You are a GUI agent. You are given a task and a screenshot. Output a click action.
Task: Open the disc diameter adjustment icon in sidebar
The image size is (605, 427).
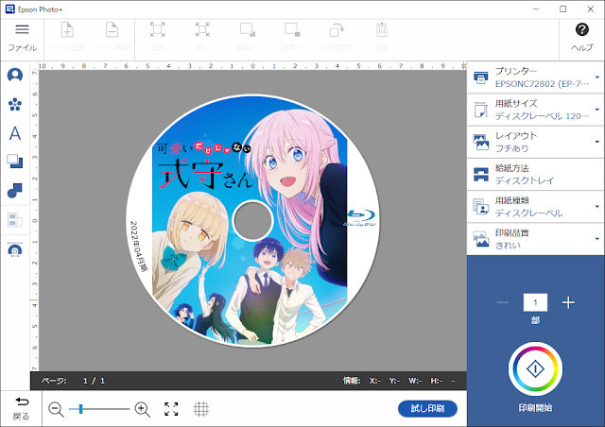[15, 249]
